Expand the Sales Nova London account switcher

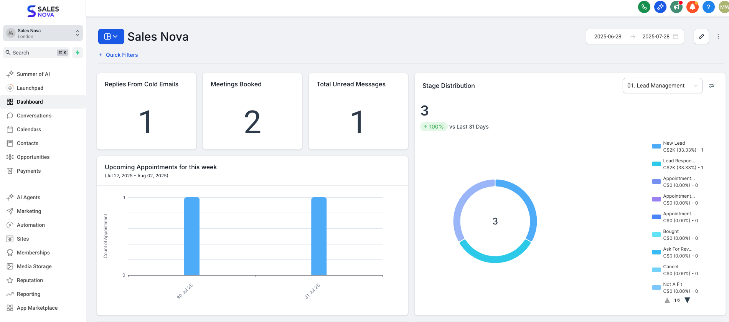click(x=43, y=33)
